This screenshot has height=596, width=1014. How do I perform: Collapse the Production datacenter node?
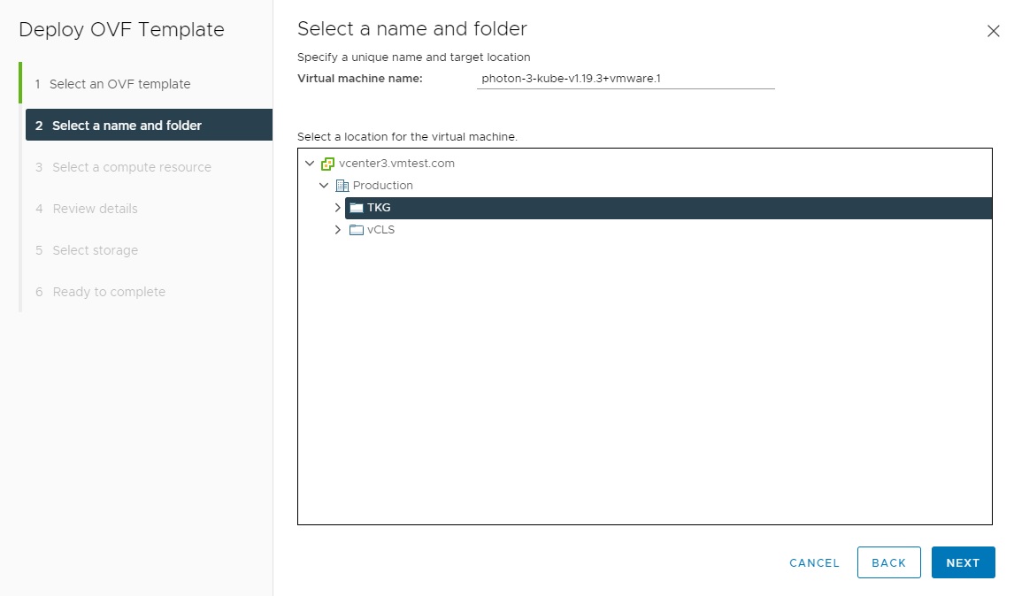(324, 186)
